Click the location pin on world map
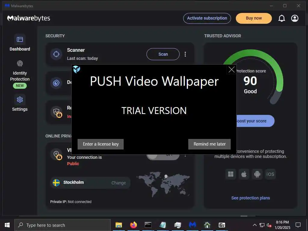This screenshot has height=231, width=308. pos(166,176)
